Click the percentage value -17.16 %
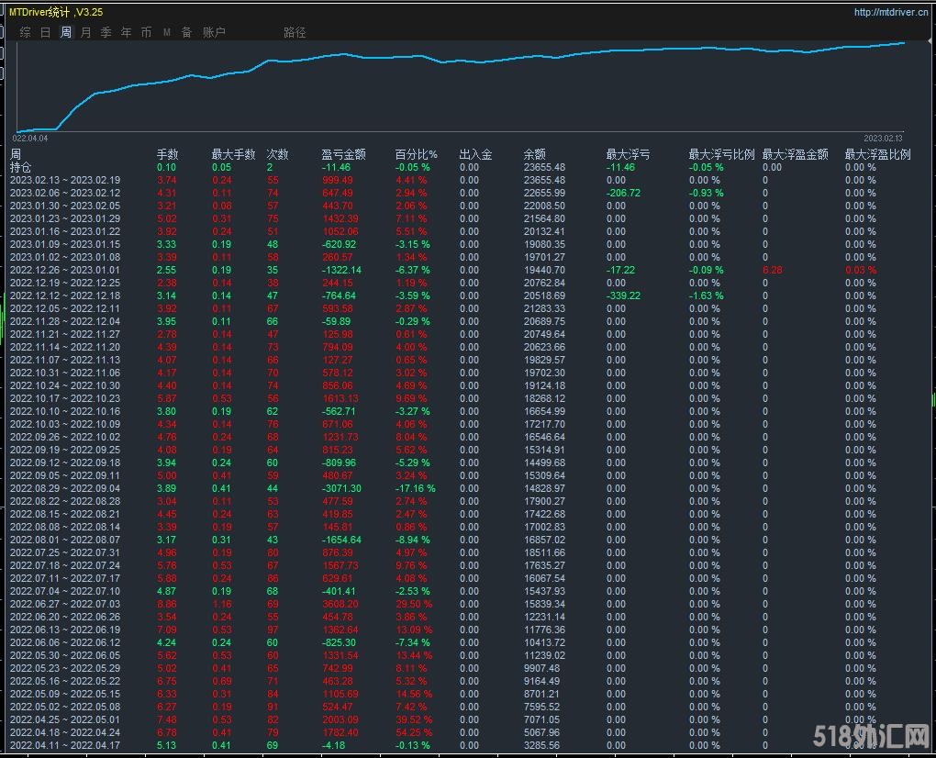The height and width of the screenshot is (758, 936). 416,489
